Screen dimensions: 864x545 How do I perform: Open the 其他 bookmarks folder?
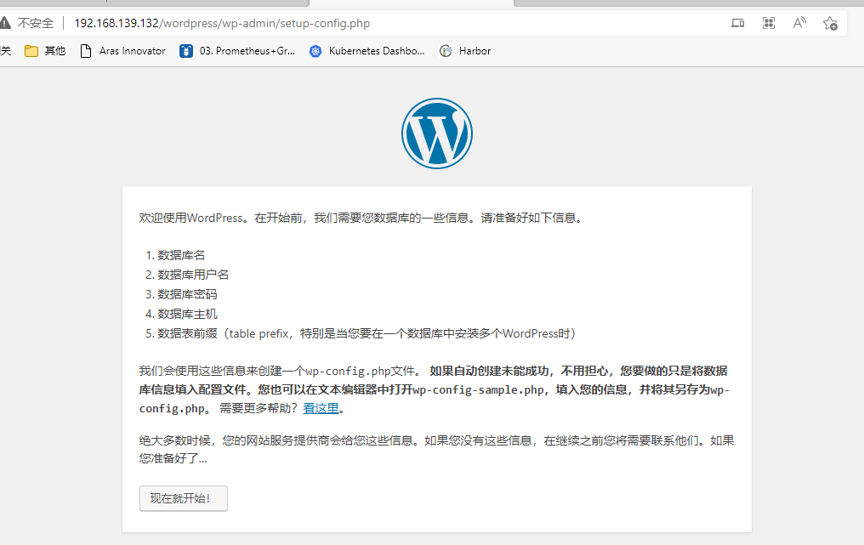pos(45,51)
